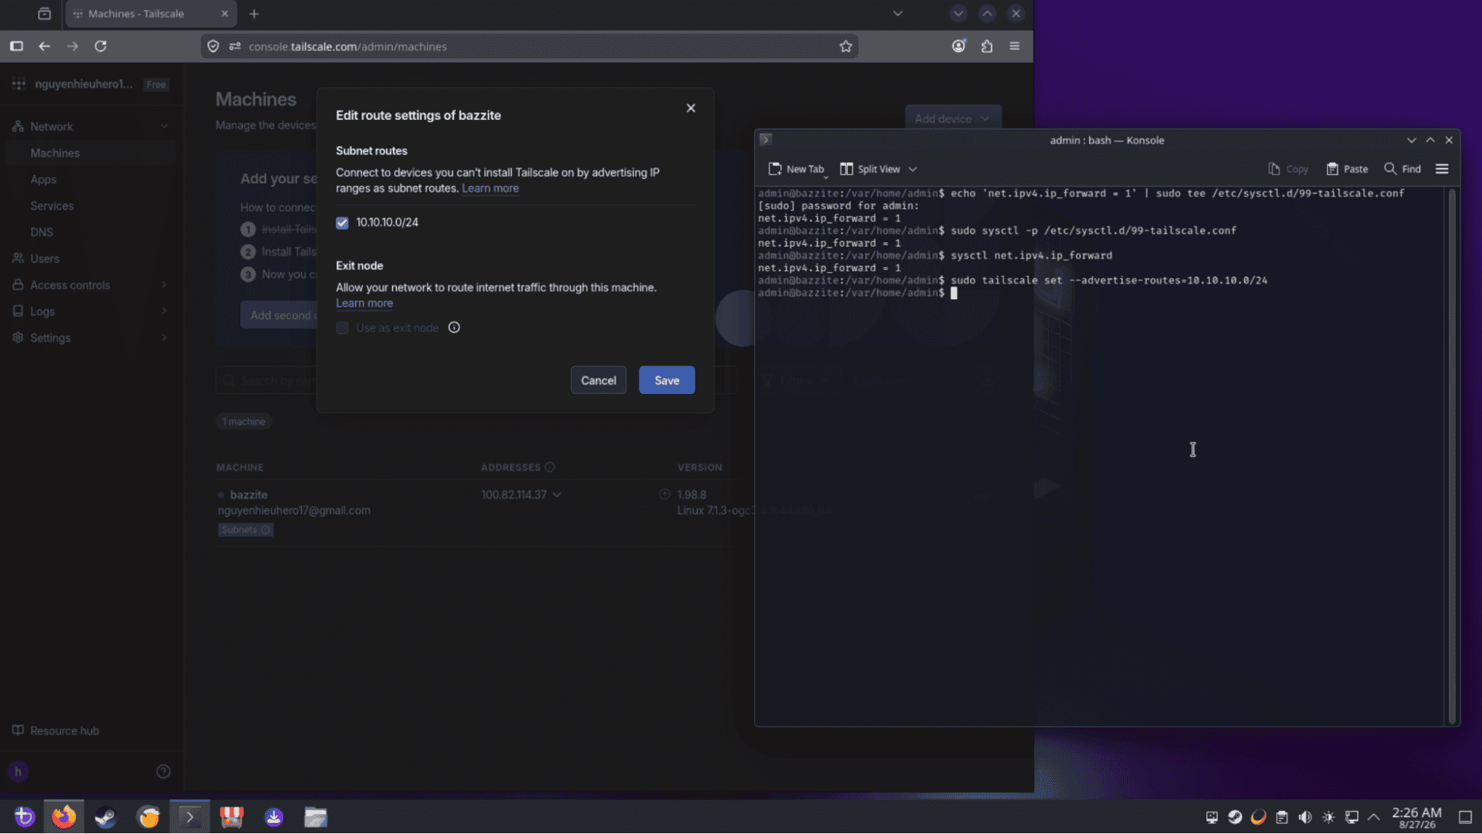The height and width of the screenshot is (834, 1482).
Task: Open the user avatar menu labeled h
Action: [18, 772]
